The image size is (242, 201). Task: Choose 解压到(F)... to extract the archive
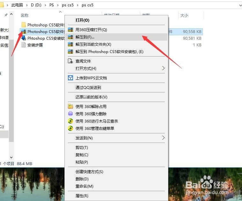116,37
